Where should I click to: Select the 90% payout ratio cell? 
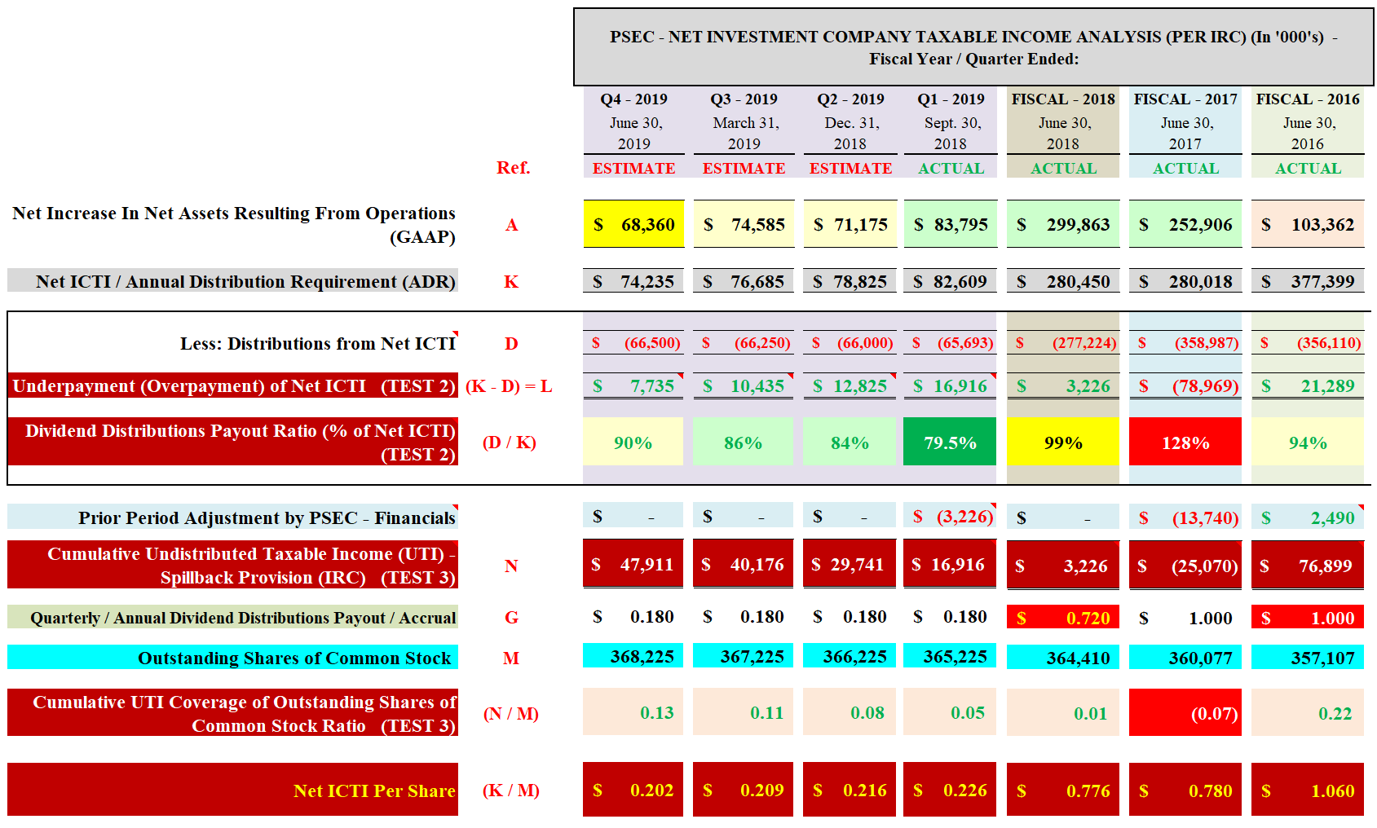click(633, 442)
